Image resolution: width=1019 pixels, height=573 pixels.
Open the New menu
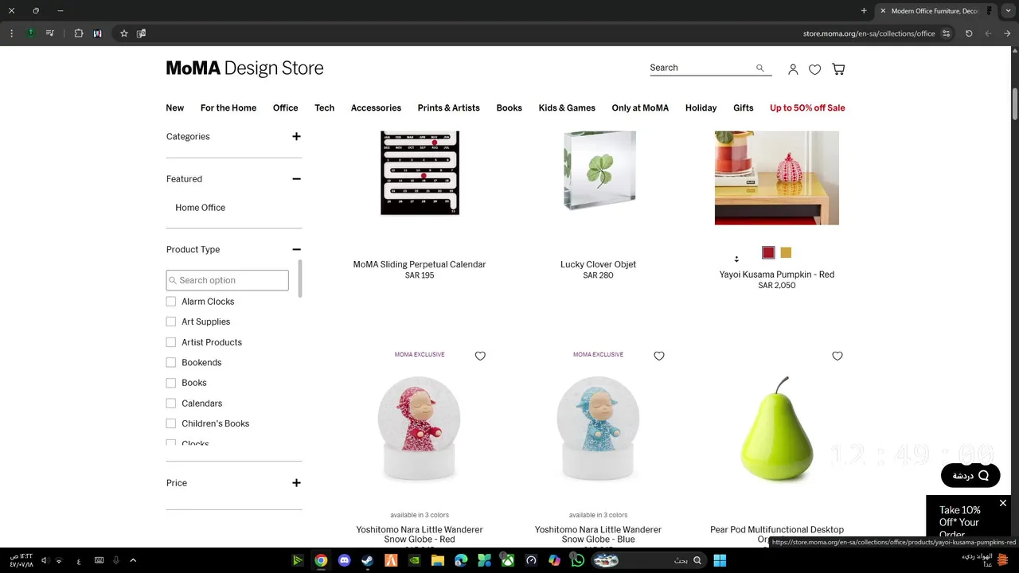[x=175, y=107]
